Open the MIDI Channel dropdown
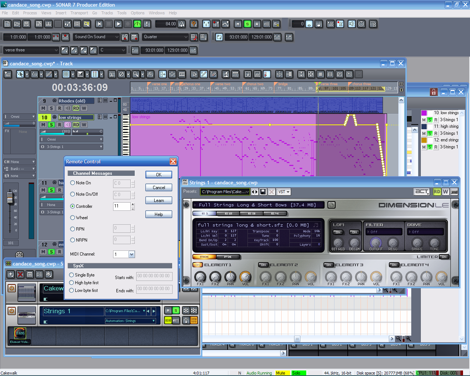This screenshot has height=376, width=470. (x=132, y=254)
